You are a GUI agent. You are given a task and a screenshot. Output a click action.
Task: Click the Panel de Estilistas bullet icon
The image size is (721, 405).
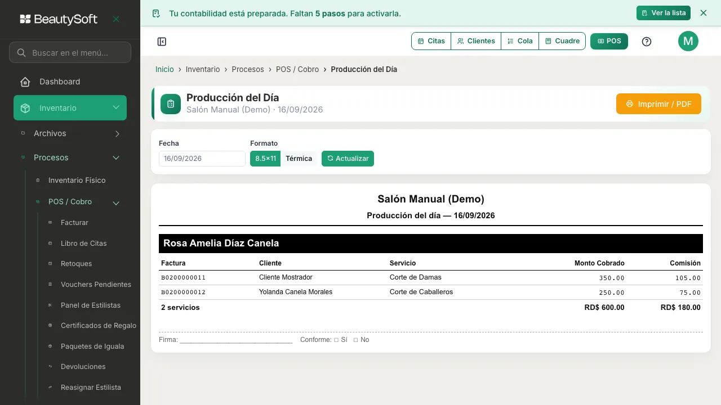click(50, 305)
